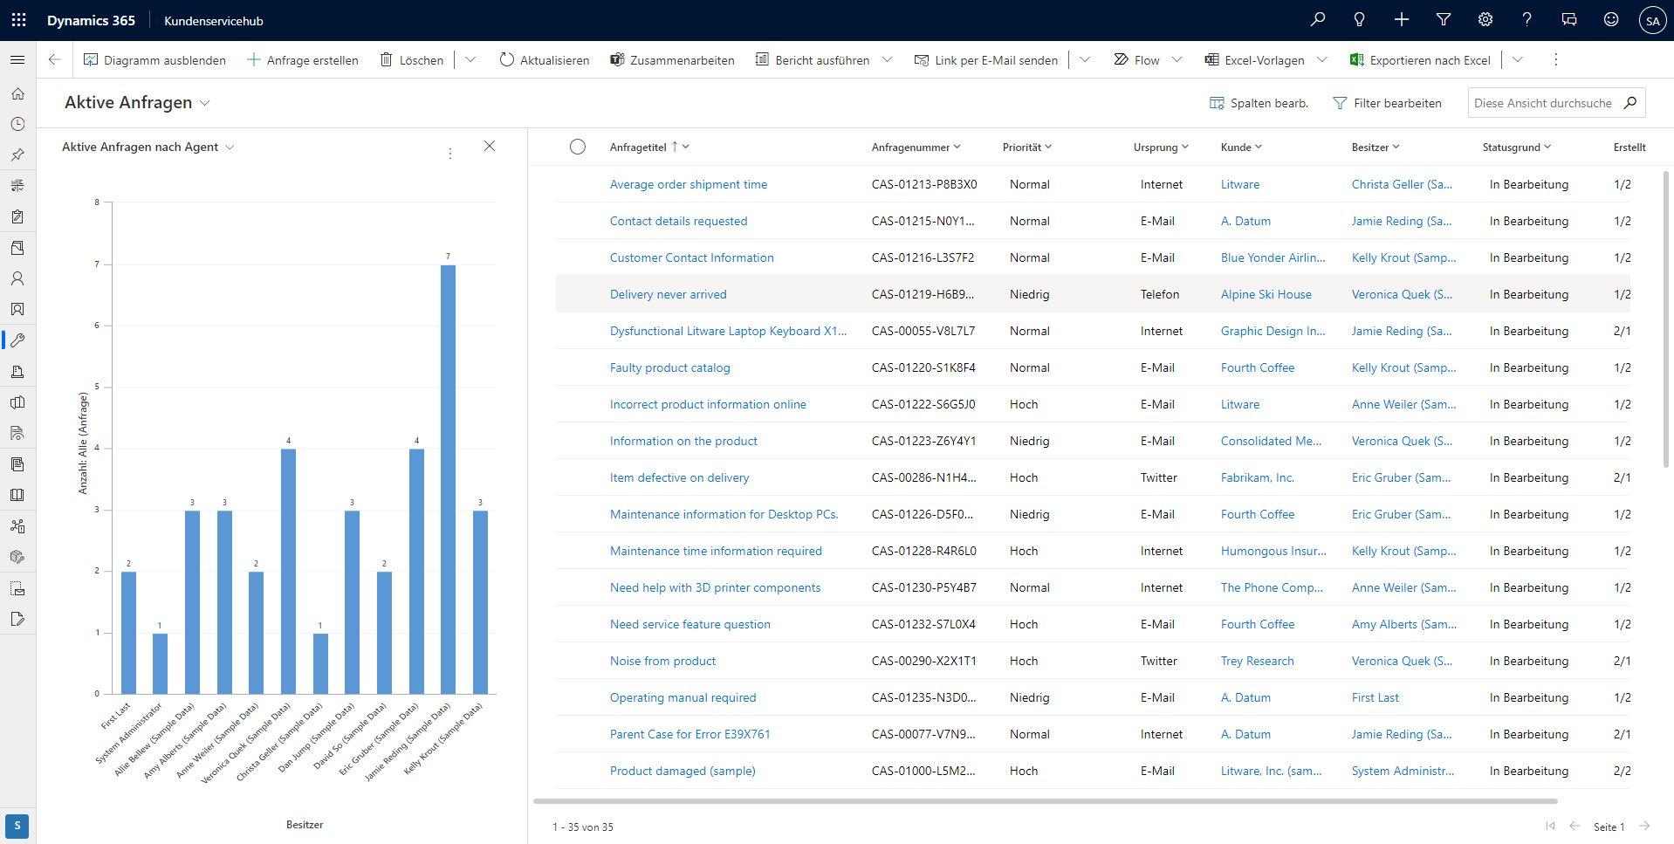Click Exportieren nach Excel command
This screenshot has width=1674, height=844.
pos(1420,59)
